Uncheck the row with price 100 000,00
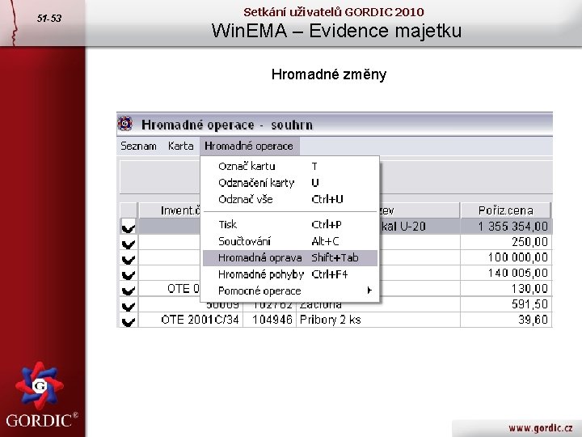 [129, 258]
